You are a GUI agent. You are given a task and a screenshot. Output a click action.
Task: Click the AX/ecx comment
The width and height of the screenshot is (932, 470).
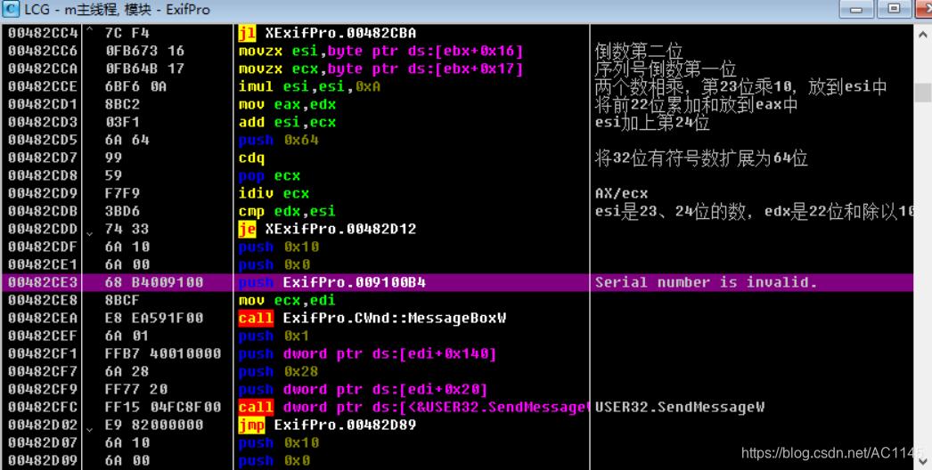point(621,194)
